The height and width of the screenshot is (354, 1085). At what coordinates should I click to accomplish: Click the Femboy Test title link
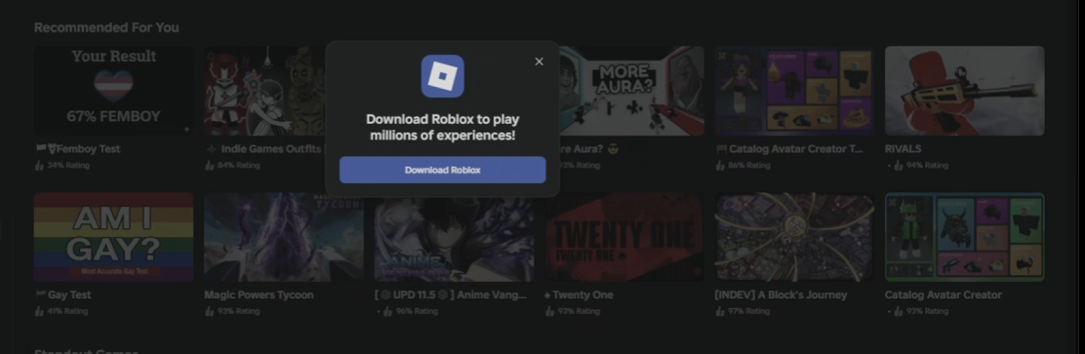point(77,148)
